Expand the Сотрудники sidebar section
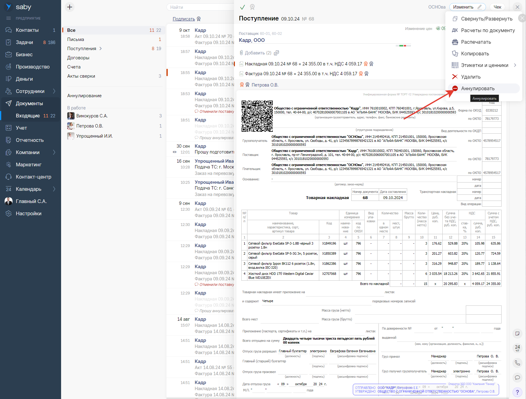This screenshot has width=526, height=399. tap(54, 91)
